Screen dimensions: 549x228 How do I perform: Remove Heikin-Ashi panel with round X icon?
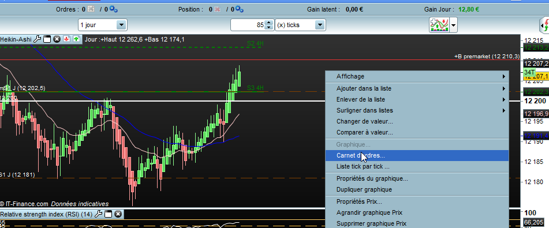(57, 39)
